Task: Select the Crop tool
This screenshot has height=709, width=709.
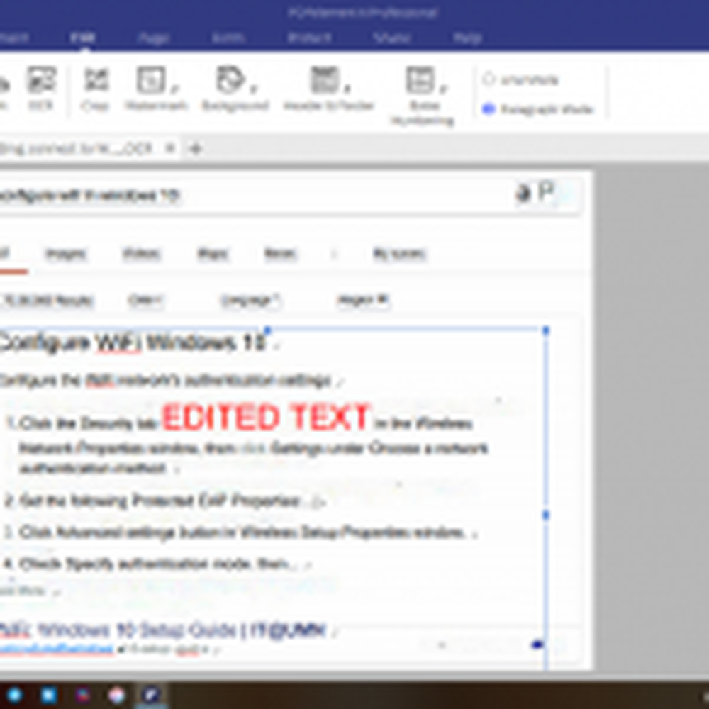Action: (96, 88)
